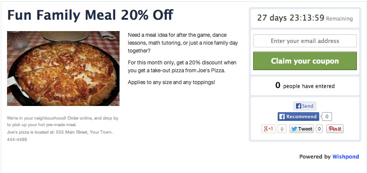Click the Google +1 button

[x=268, y=129]
